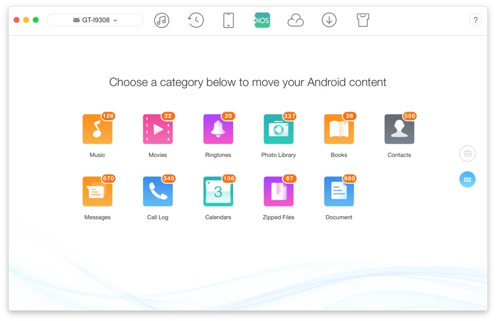Switch to the device manager phone tab
Image resolution: width=496 pixels, height=321 pixels.
(x=228, y=20)
